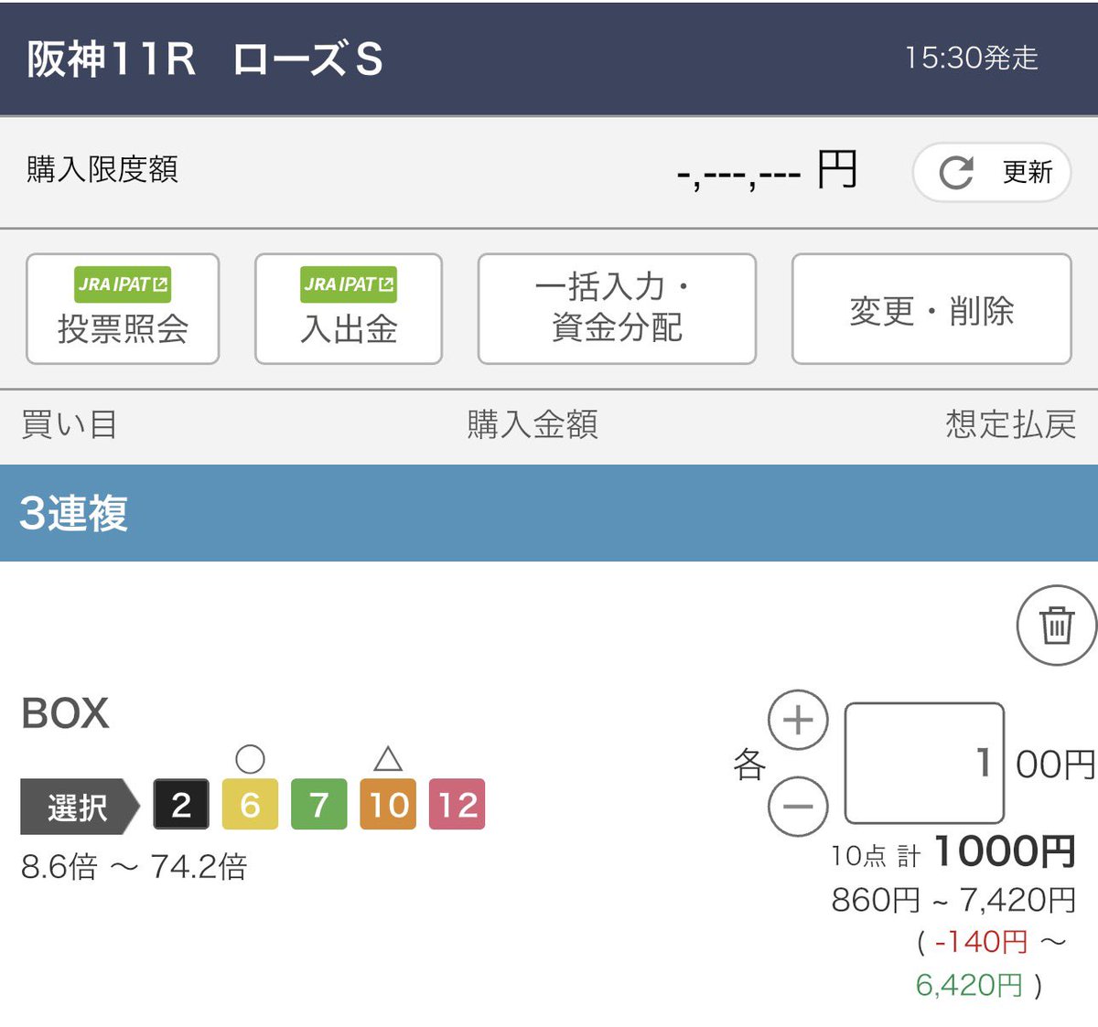Click payout range 860円 ~ 7,420円
Viewport: 1098px width, 1027px height.
953,900
